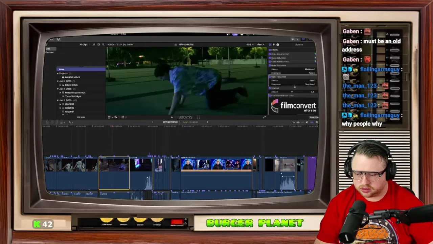
Task: Open Sharpness dropdown set to None
Action: [x=312, y=73]
